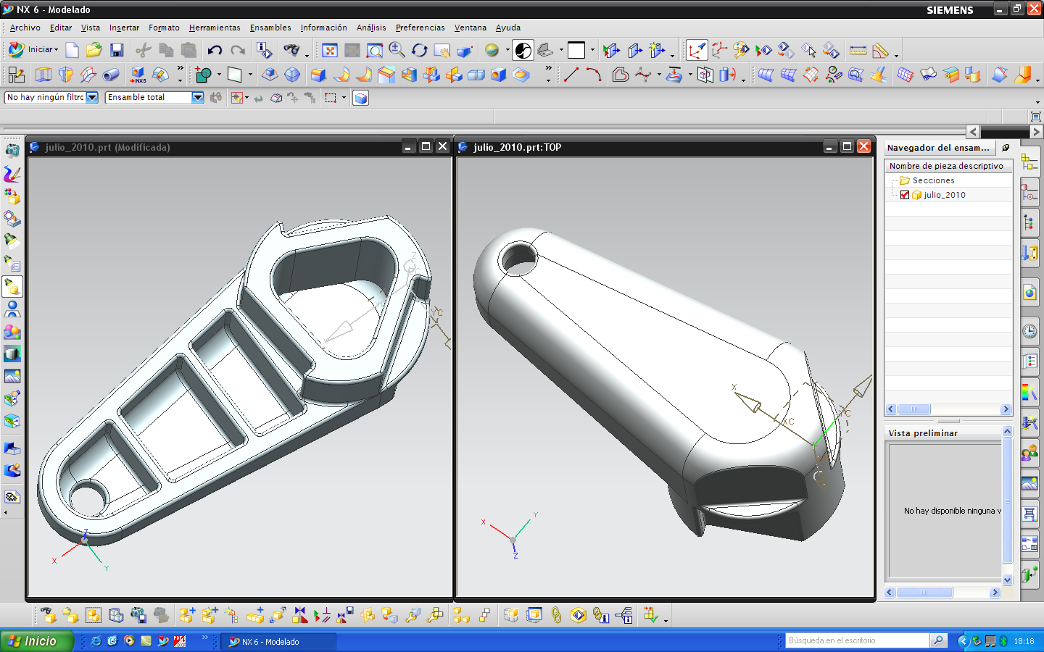Viewport: 1044px width, 652px height.
Task: Click the navigator horizontal scrollbar thumb
Action: pos(914,409)
